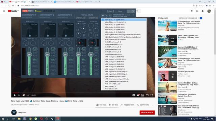The width and height of the screenshot is (216, 121).
Task: Open the YouTube apps grid
Action: 197,11
